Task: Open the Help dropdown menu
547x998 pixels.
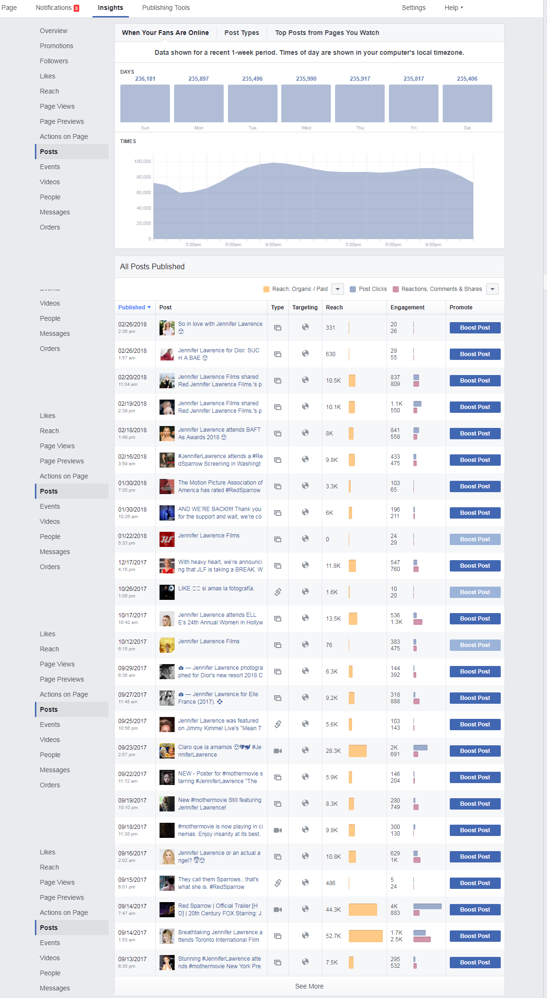Action: coord(454,8)
